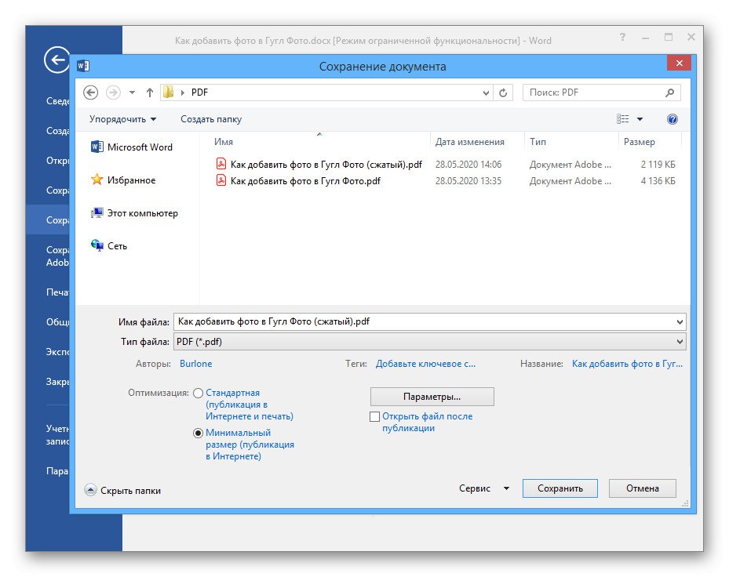Click the Favorites star icon
Image resolution: width=729 pixels, height=577 pixels.
coord(97,180)
